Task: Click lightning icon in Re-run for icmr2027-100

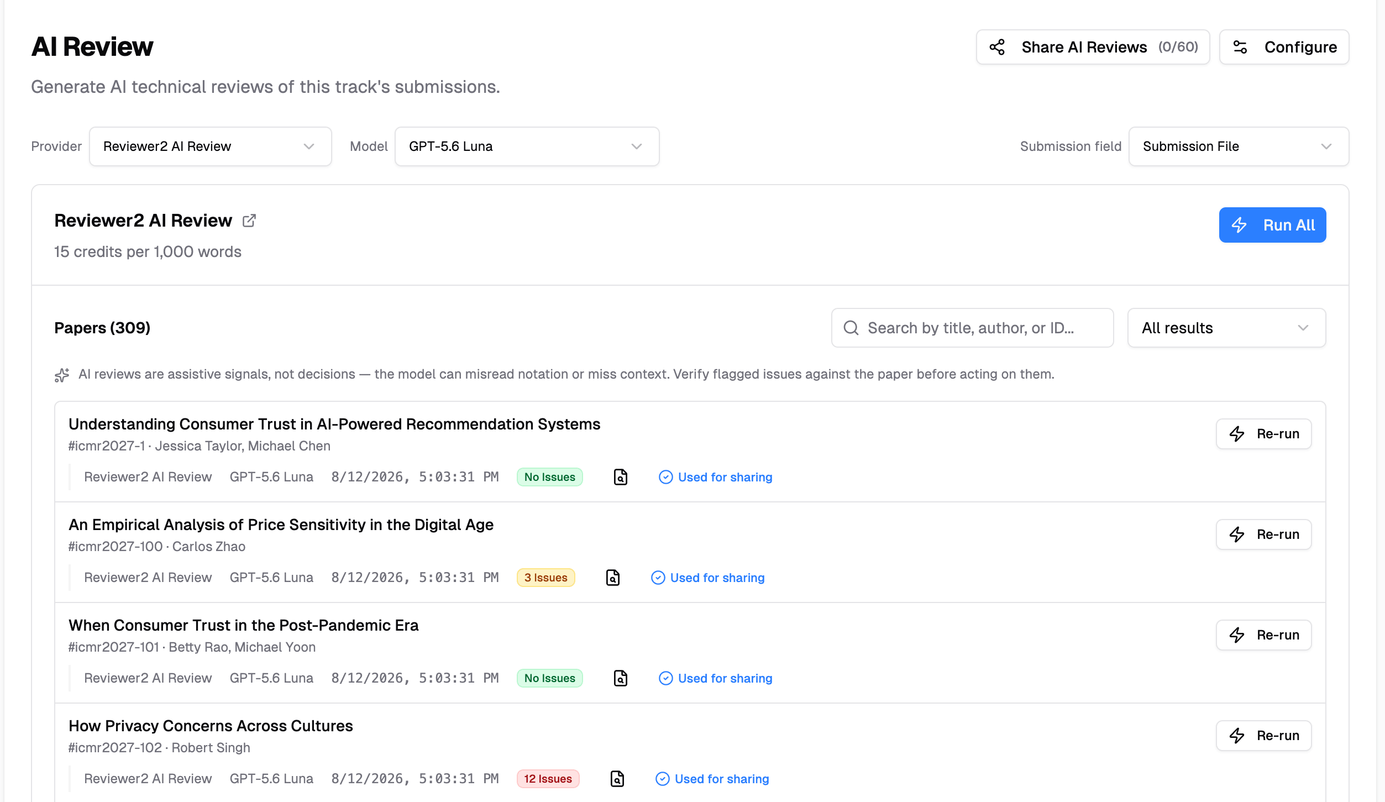Action: pyautogui.click(x=1237, y=534)
